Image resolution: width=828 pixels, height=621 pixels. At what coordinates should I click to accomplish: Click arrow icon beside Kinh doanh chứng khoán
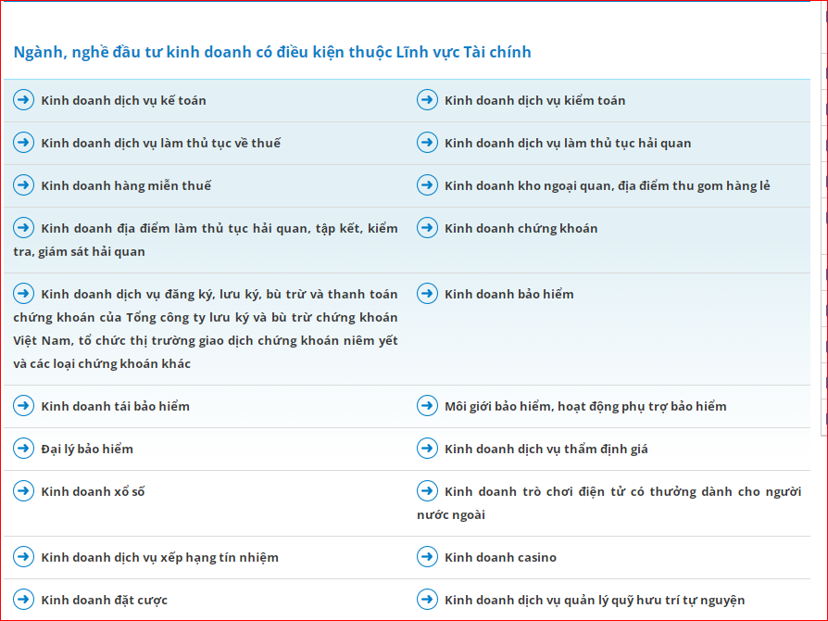(427, 228)
